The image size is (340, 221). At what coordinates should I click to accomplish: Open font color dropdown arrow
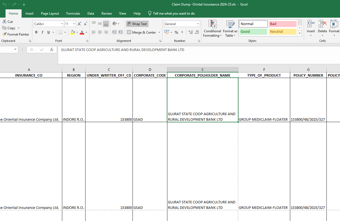[x=86, y=32]
